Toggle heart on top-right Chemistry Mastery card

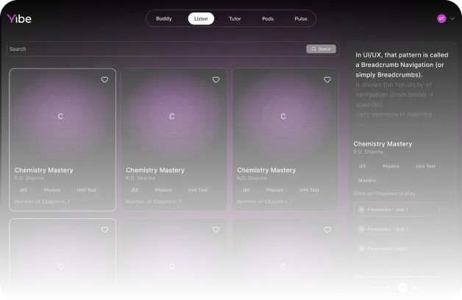point(327,79)
